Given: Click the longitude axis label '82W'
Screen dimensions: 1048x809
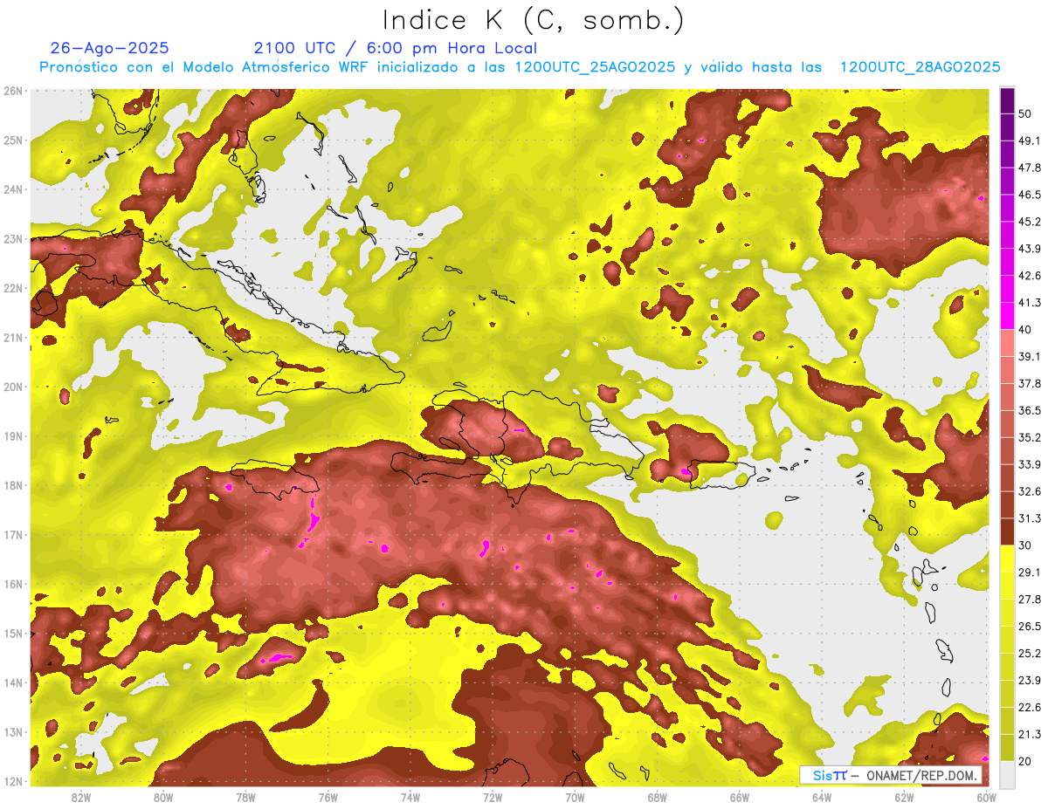Looking at the screenshot, I should (81, 797).
